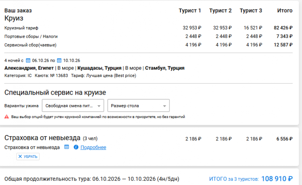
Task: Click the Общая продолжительность тура line
Action: tap(92, 179)
